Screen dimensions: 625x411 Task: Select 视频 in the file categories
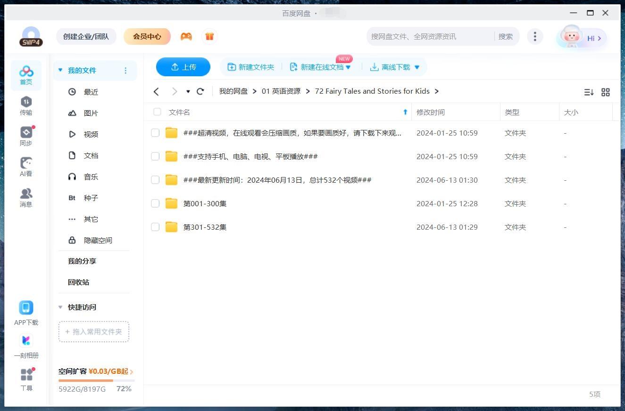coord(91,134)
